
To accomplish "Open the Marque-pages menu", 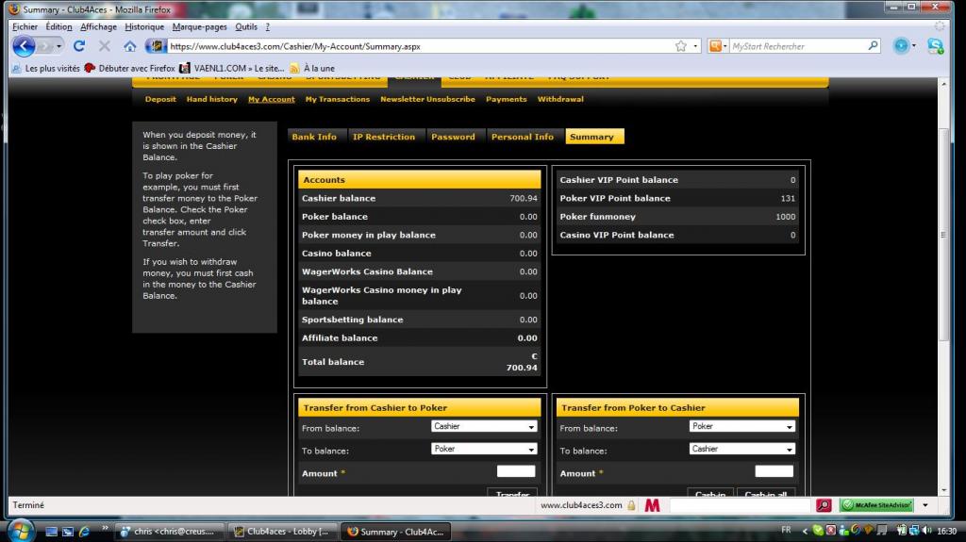I will (199, 27).
